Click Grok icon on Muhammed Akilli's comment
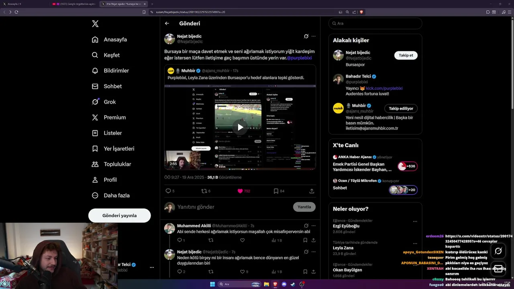The height and width of the screenshot is (289, 514). pos(306,226)
